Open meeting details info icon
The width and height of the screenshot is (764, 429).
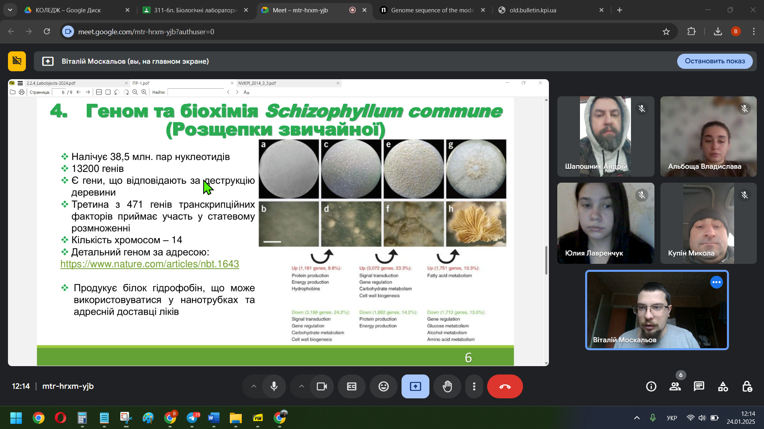point(651,386)
